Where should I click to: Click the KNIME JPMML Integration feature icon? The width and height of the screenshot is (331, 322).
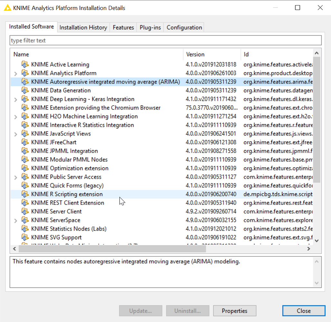25,151
